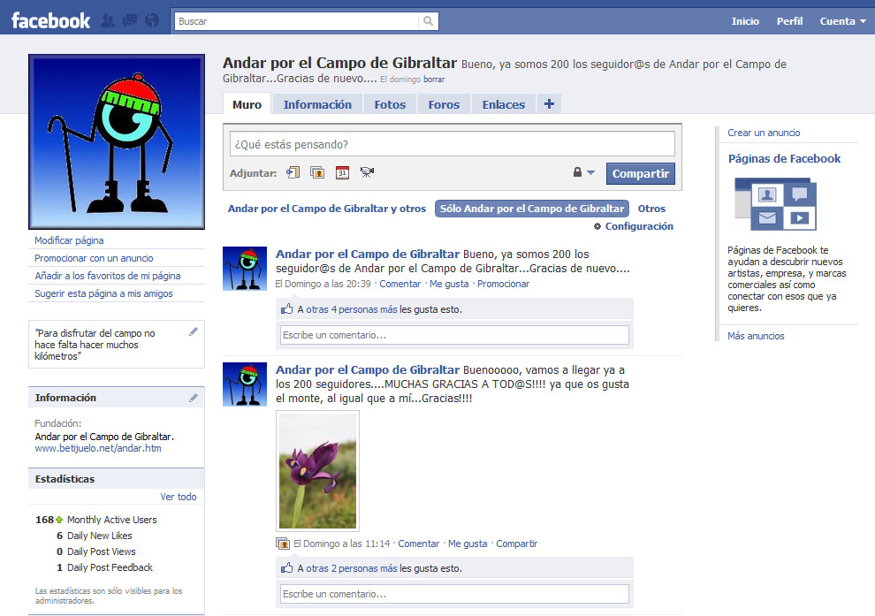This screenshot has width=875, height=616.
Task: Open www.betijuelo.net/andar.htm link
Action: (x=98, y=448)
